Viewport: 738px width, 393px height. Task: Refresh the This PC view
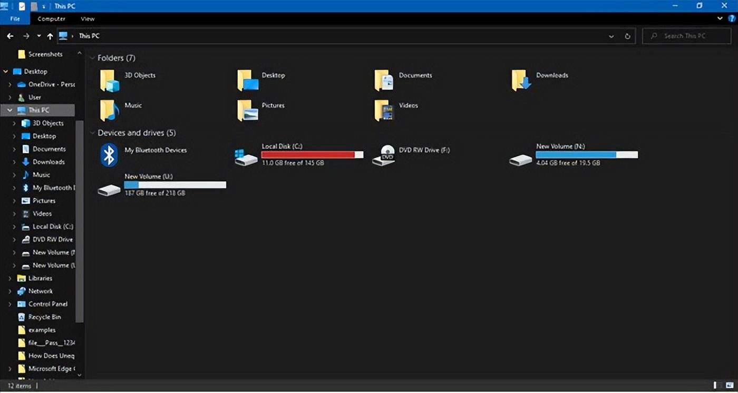point(627,36)
